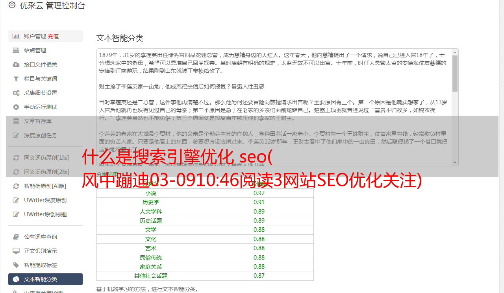
Task: Open 正文识别演示 menu item
Action: 45,251
